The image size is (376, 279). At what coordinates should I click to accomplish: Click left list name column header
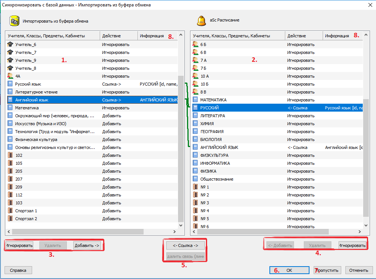[x=52, y=36]
